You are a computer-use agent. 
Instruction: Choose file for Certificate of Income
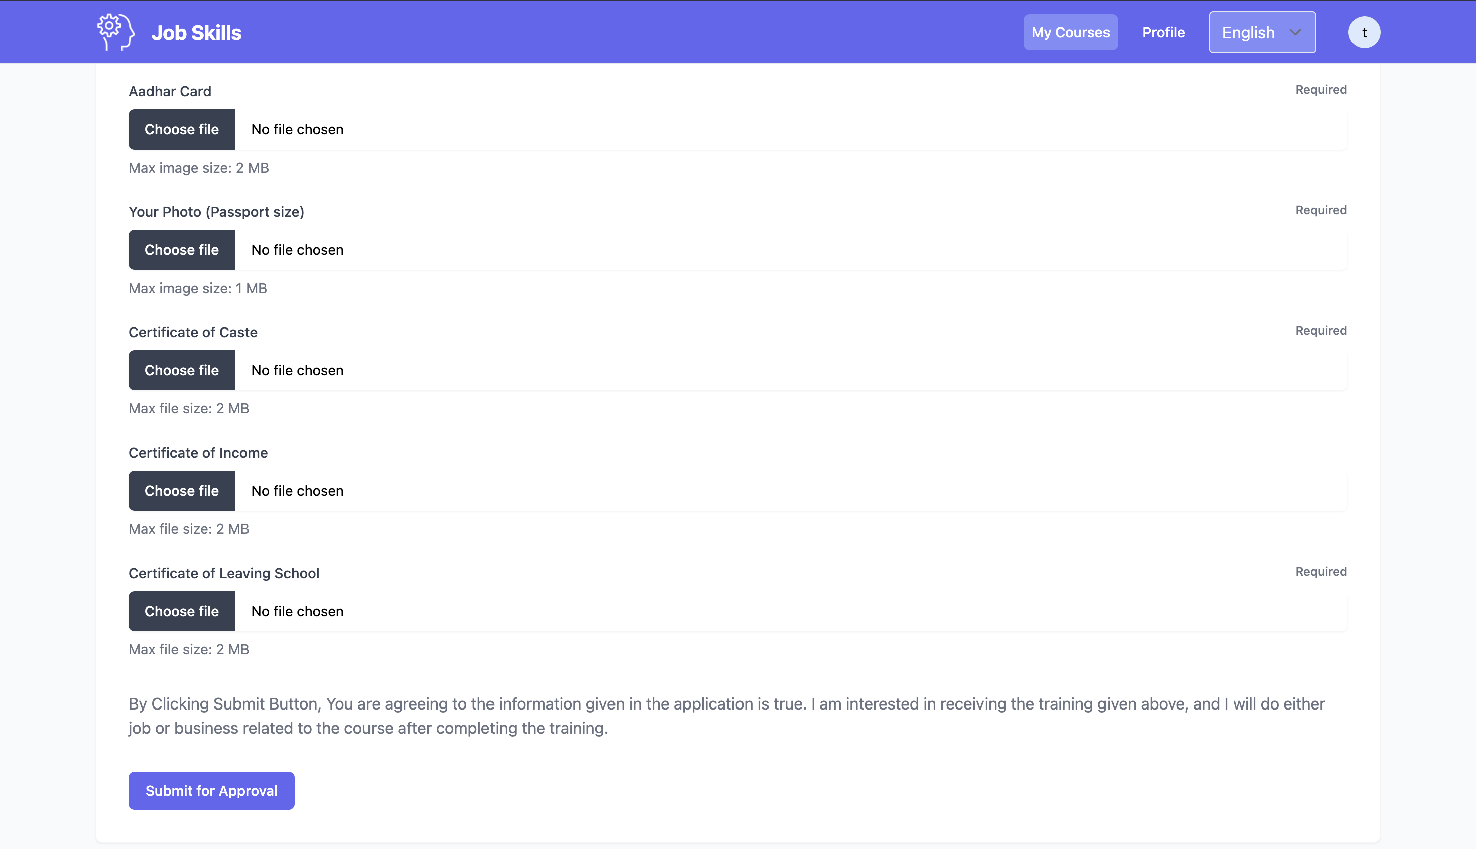click(x=181, y=490)
